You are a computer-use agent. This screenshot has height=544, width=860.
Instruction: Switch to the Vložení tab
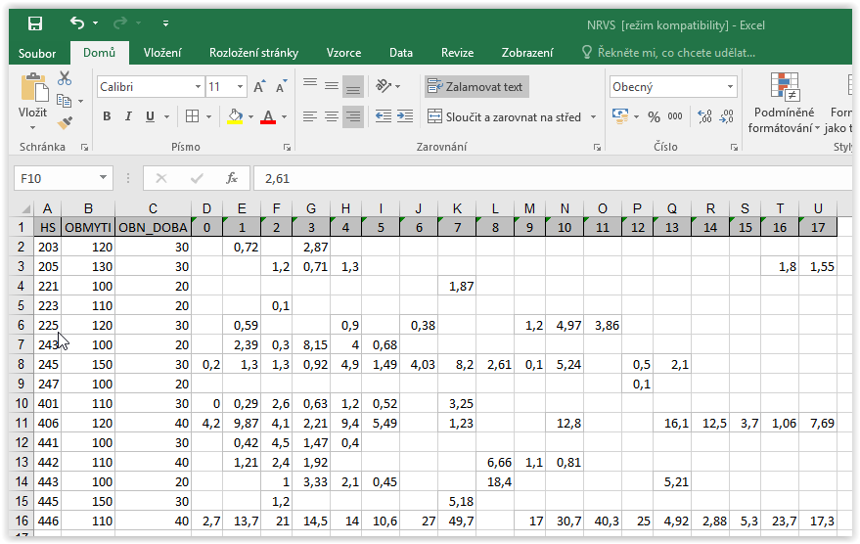162,53
